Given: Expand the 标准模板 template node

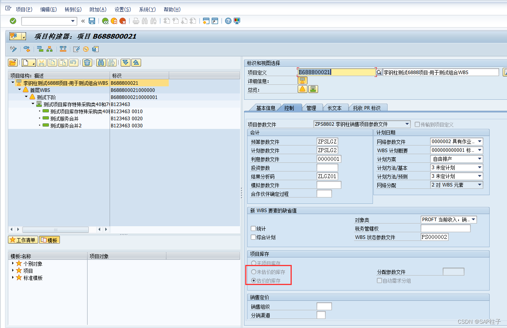Looking at the screenshot, I should pyautogui.click(x=13, y=278).
